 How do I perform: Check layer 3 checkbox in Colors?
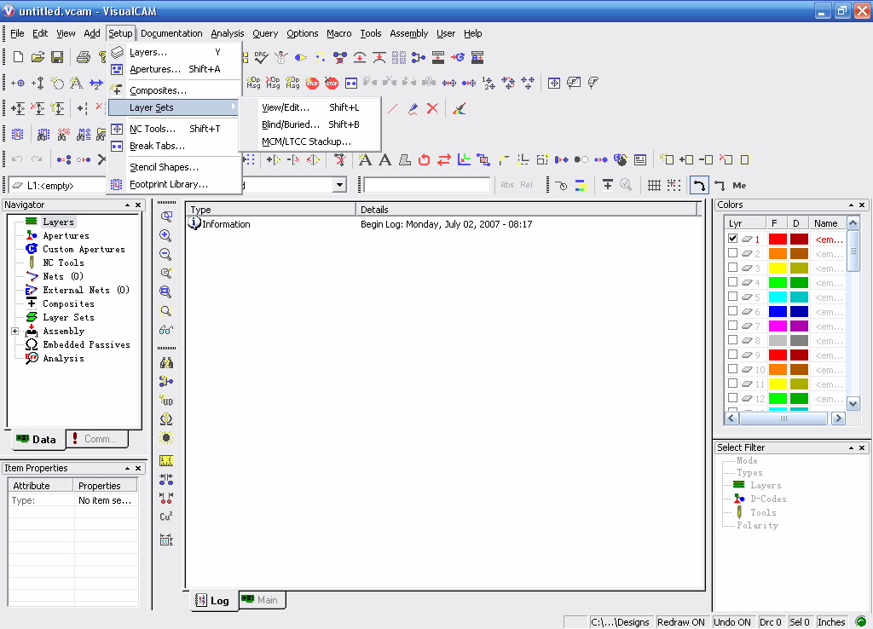point(732,267)
